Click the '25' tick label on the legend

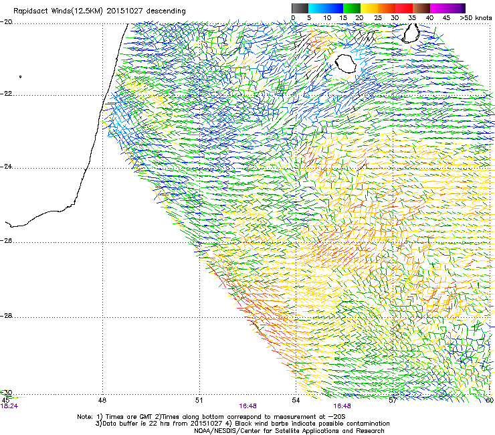point(378,18)
